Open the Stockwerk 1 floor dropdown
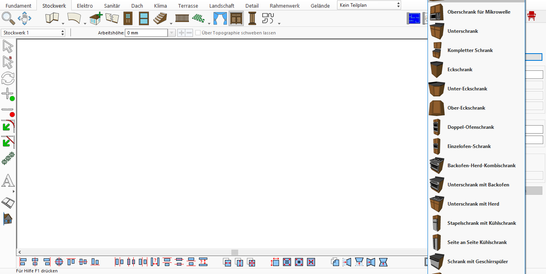The width and height of the screenshot is (546, 274). coord(33,33)
